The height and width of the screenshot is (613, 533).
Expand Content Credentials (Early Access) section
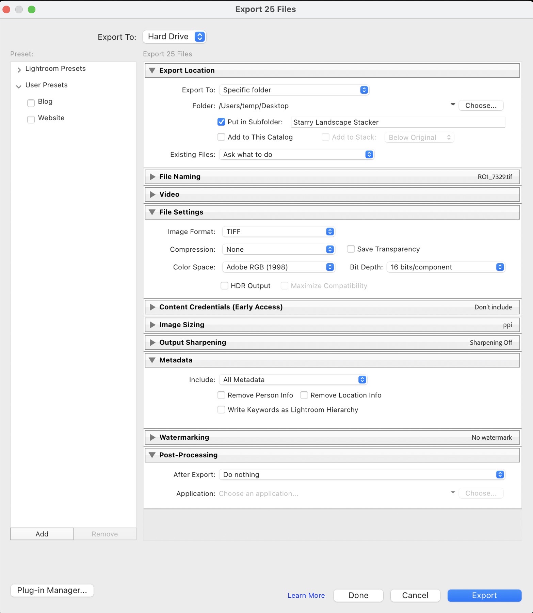point(152,307)
